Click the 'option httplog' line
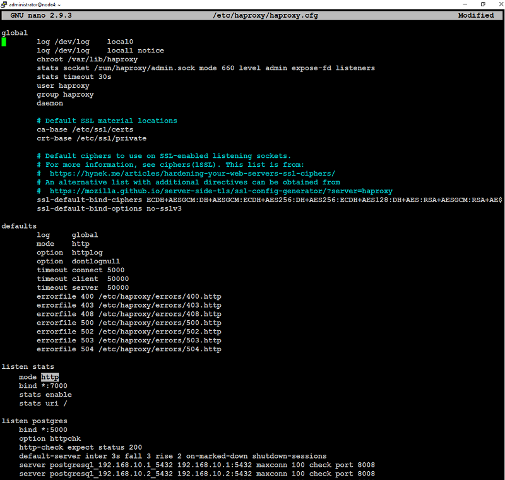 69,253
